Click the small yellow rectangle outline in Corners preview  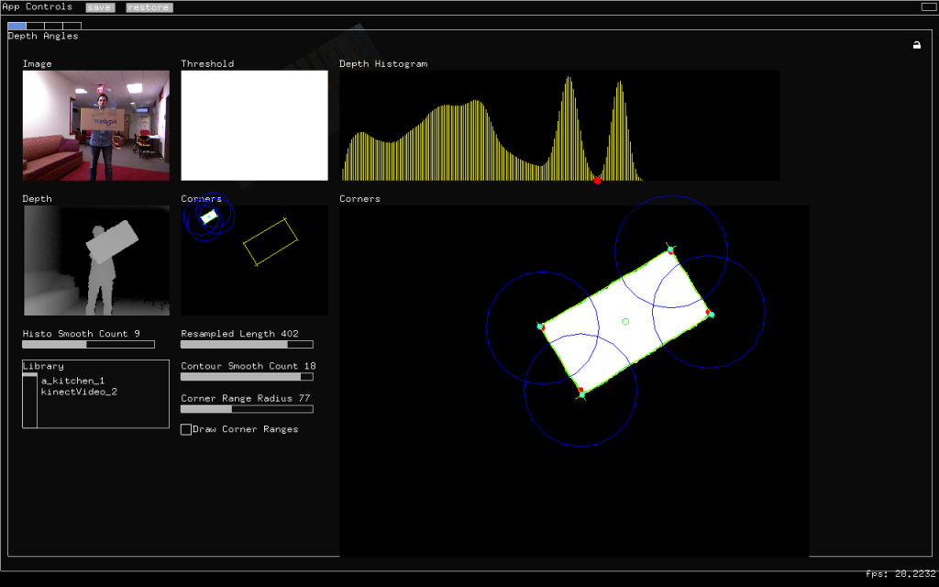(x=271, y=242)
